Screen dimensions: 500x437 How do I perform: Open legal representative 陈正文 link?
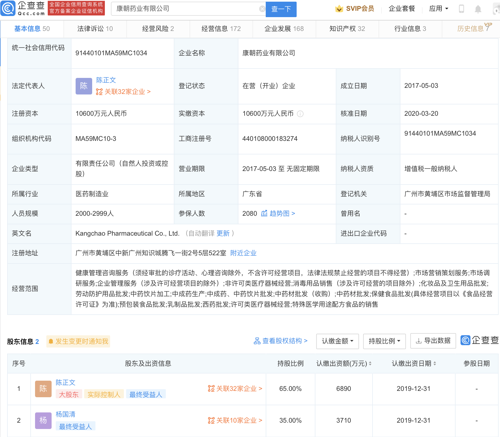(106, 80)
